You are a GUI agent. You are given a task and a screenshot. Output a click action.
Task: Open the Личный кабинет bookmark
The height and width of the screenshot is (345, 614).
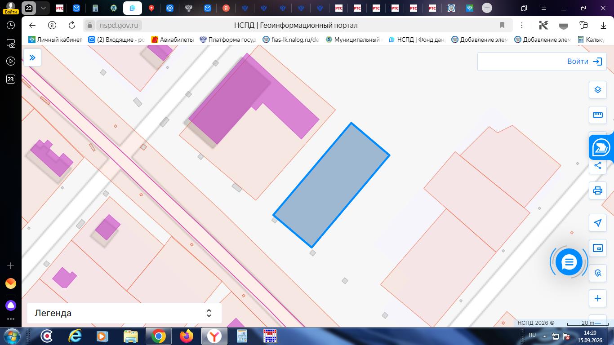click(55, 40)
